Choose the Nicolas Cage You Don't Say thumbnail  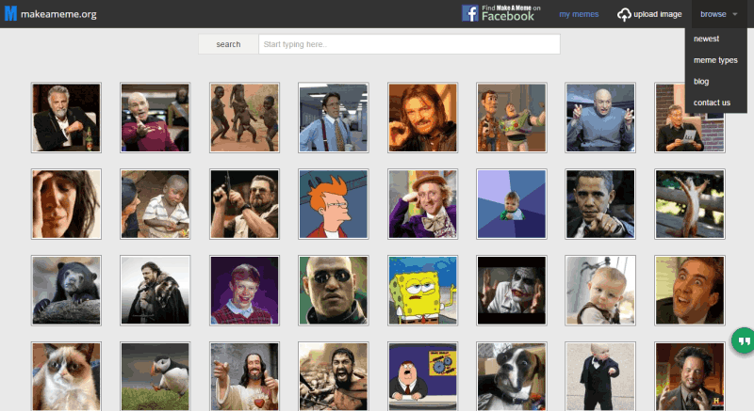[690, 291]
